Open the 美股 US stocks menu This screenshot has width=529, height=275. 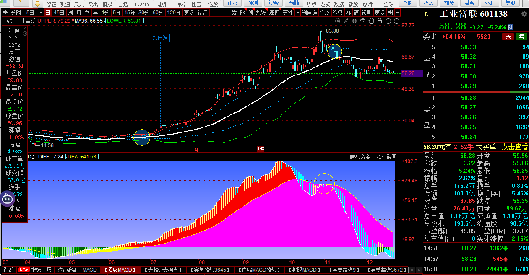[510, 3]
